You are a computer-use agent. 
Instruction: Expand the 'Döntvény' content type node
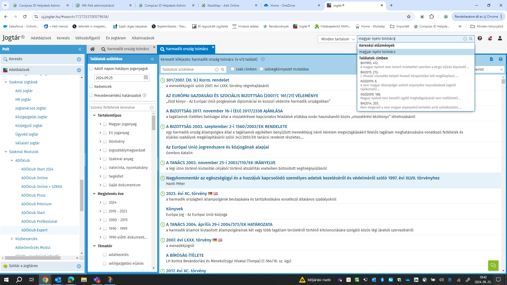pos(100,141)
